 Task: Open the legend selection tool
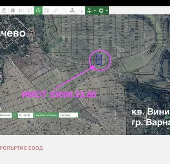tap(47, 10)
